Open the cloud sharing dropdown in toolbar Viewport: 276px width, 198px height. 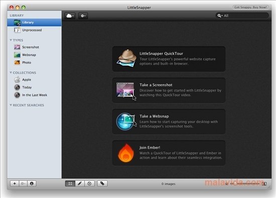[70, 16]
